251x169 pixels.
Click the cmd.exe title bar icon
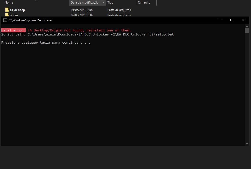point(5,20)
